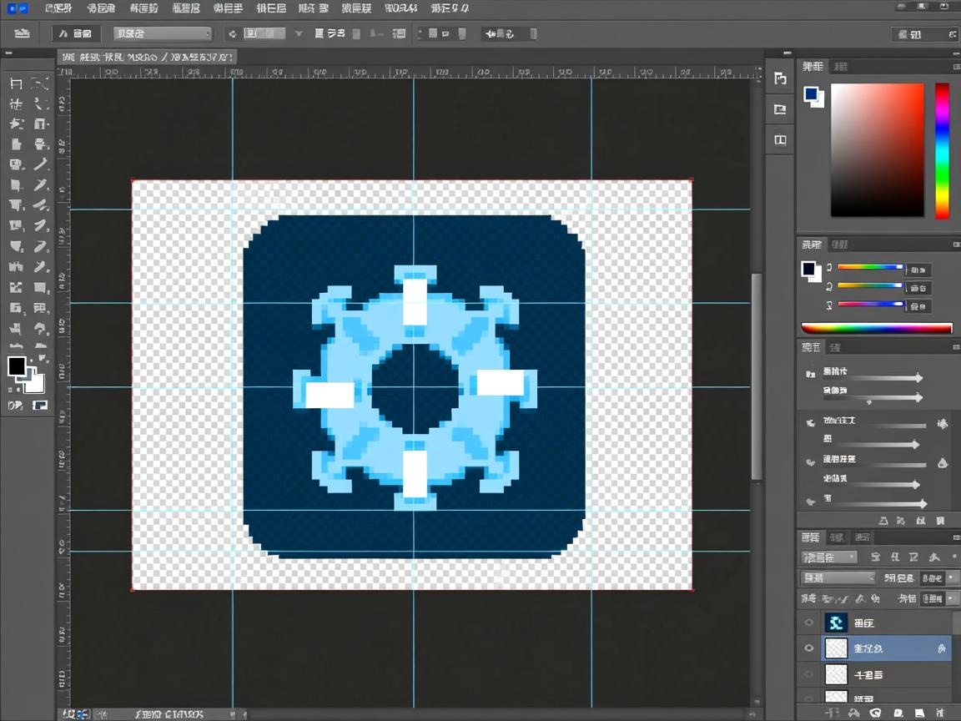Screen dimensions: 961x721
Task: Click the top icon in collapsed panel dock
Action: [780, 78]
